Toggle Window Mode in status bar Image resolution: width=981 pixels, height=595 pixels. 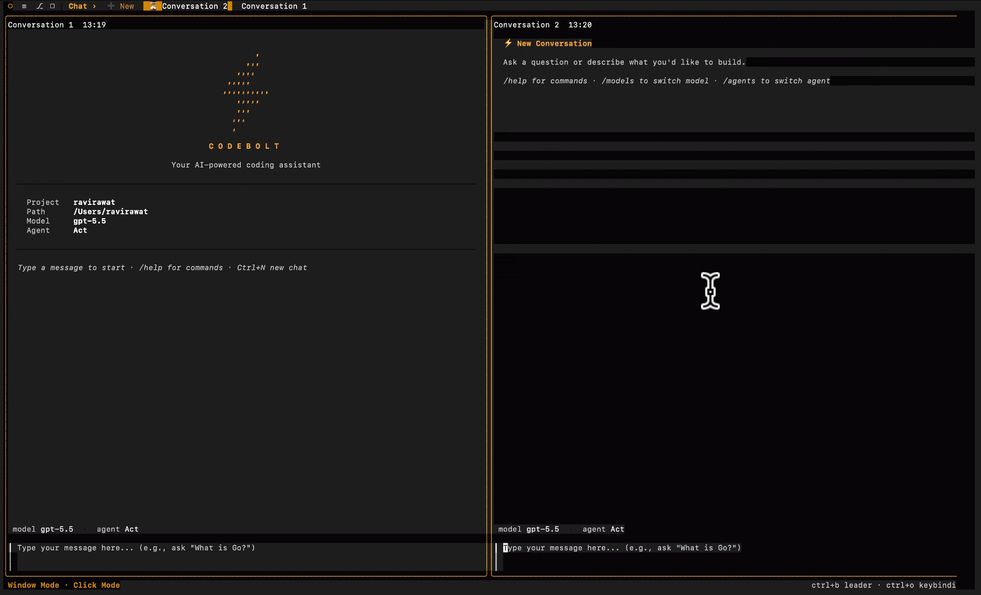pos(34,585)
